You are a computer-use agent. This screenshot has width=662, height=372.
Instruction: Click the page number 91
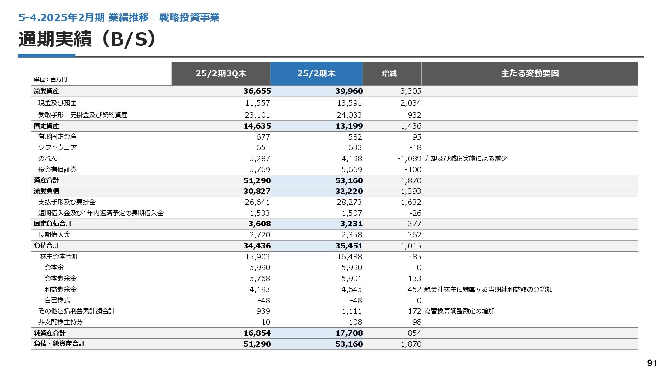click(x=652, y=363)
